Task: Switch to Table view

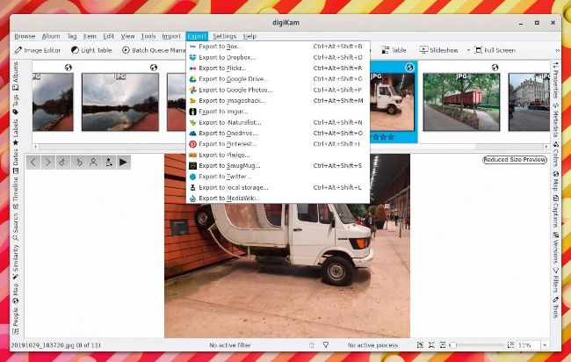Action: (393, 50)
